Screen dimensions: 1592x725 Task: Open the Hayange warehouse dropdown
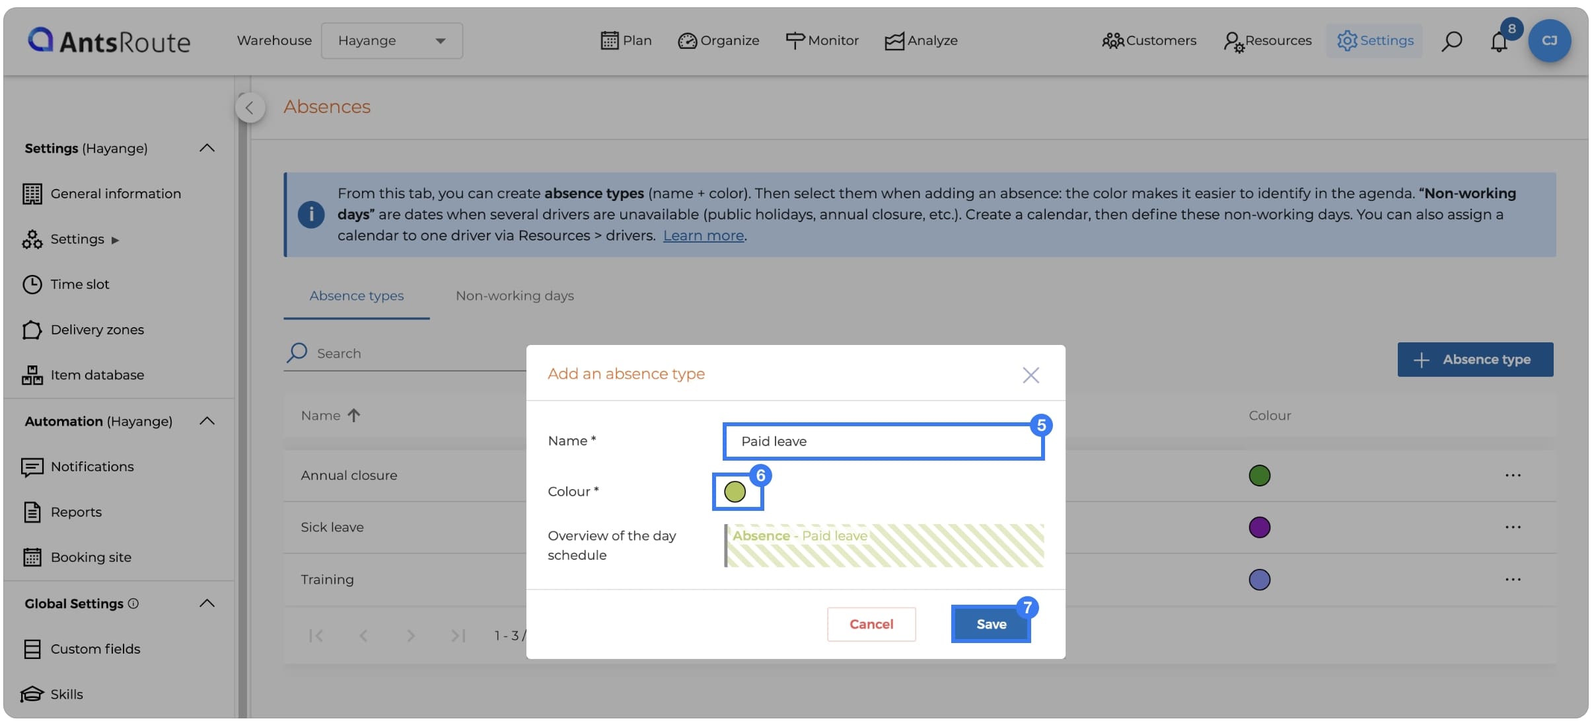[x=392, y=40]
